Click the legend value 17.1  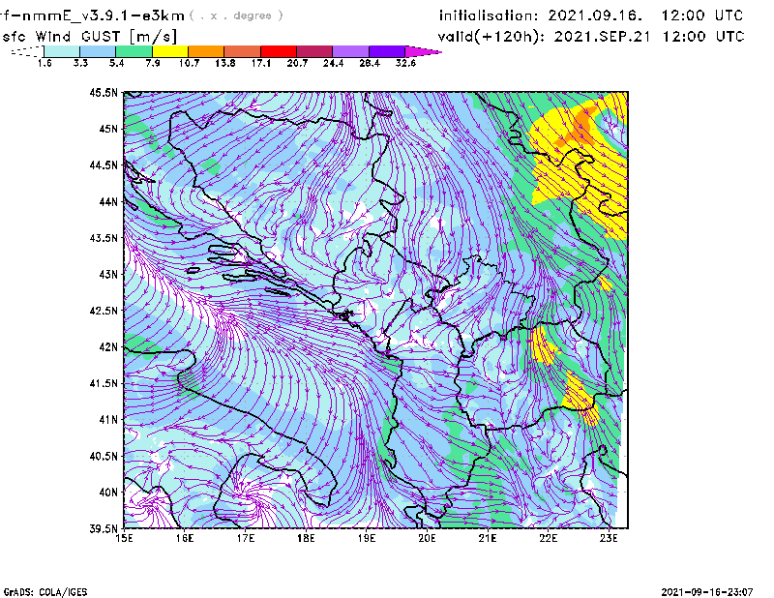pyautogui.click(x=260, y=63)
